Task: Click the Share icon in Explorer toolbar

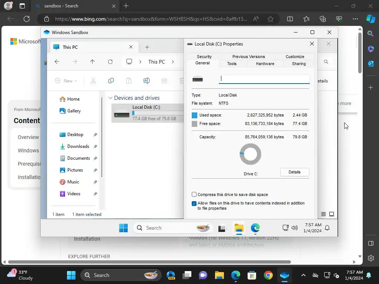Action: 164,81
